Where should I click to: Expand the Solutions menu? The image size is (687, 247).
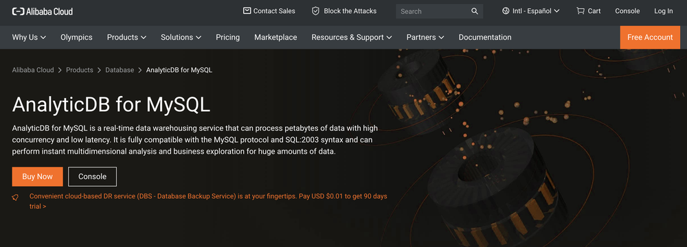(x=181, y=37)
